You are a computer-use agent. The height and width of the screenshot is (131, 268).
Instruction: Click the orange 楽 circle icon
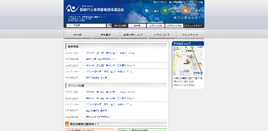[186, 10]
